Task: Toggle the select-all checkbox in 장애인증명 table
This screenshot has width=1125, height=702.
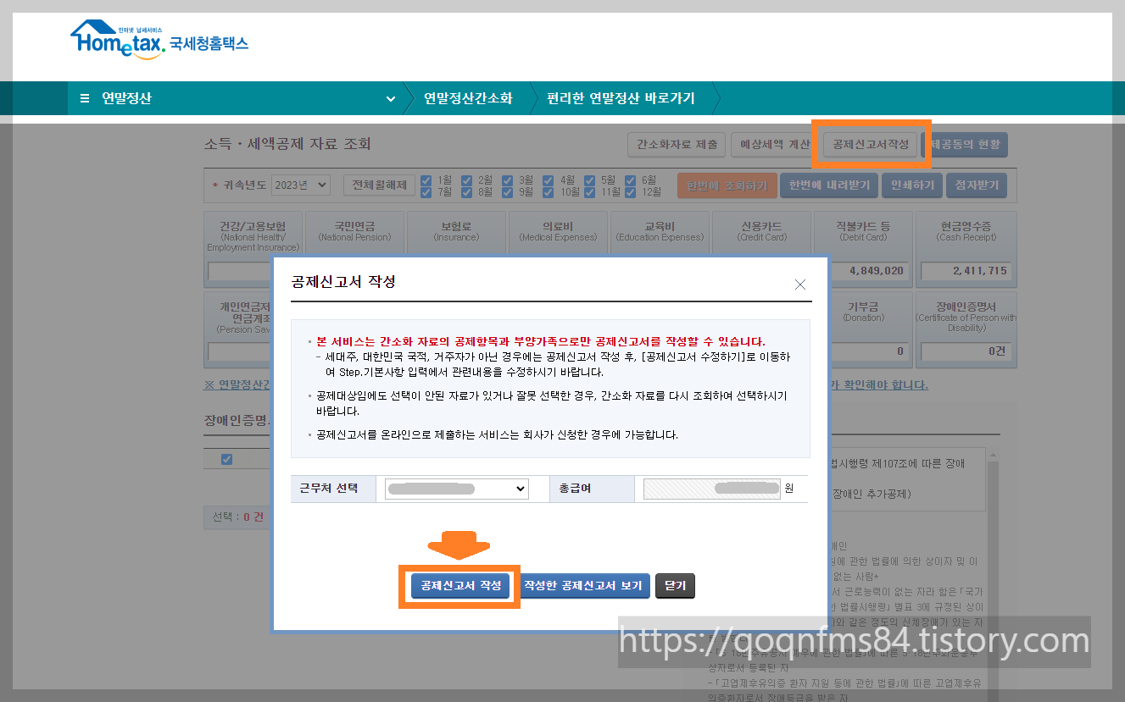Action: point(226,459)
